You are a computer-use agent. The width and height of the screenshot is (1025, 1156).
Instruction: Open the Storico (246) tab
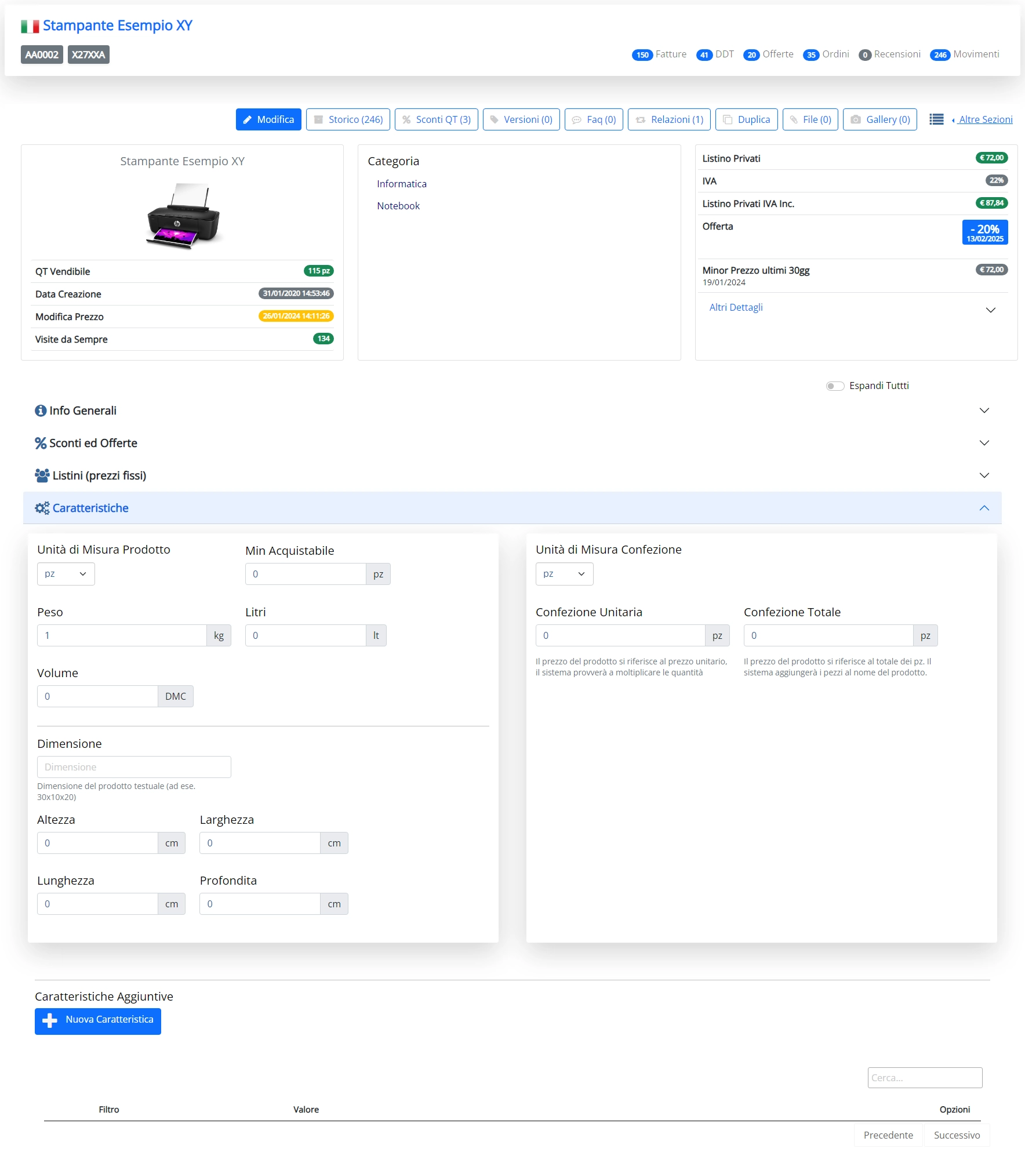pyautogui.click(x=348, y=119)
